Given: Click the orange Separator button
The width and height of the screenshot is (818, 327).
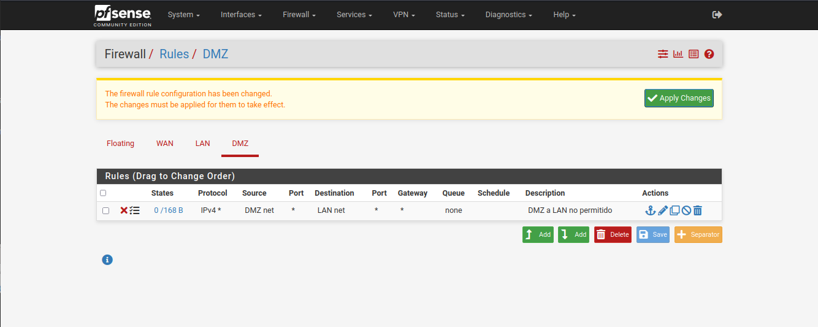Looking at the screenshot, I should (698, 235).
